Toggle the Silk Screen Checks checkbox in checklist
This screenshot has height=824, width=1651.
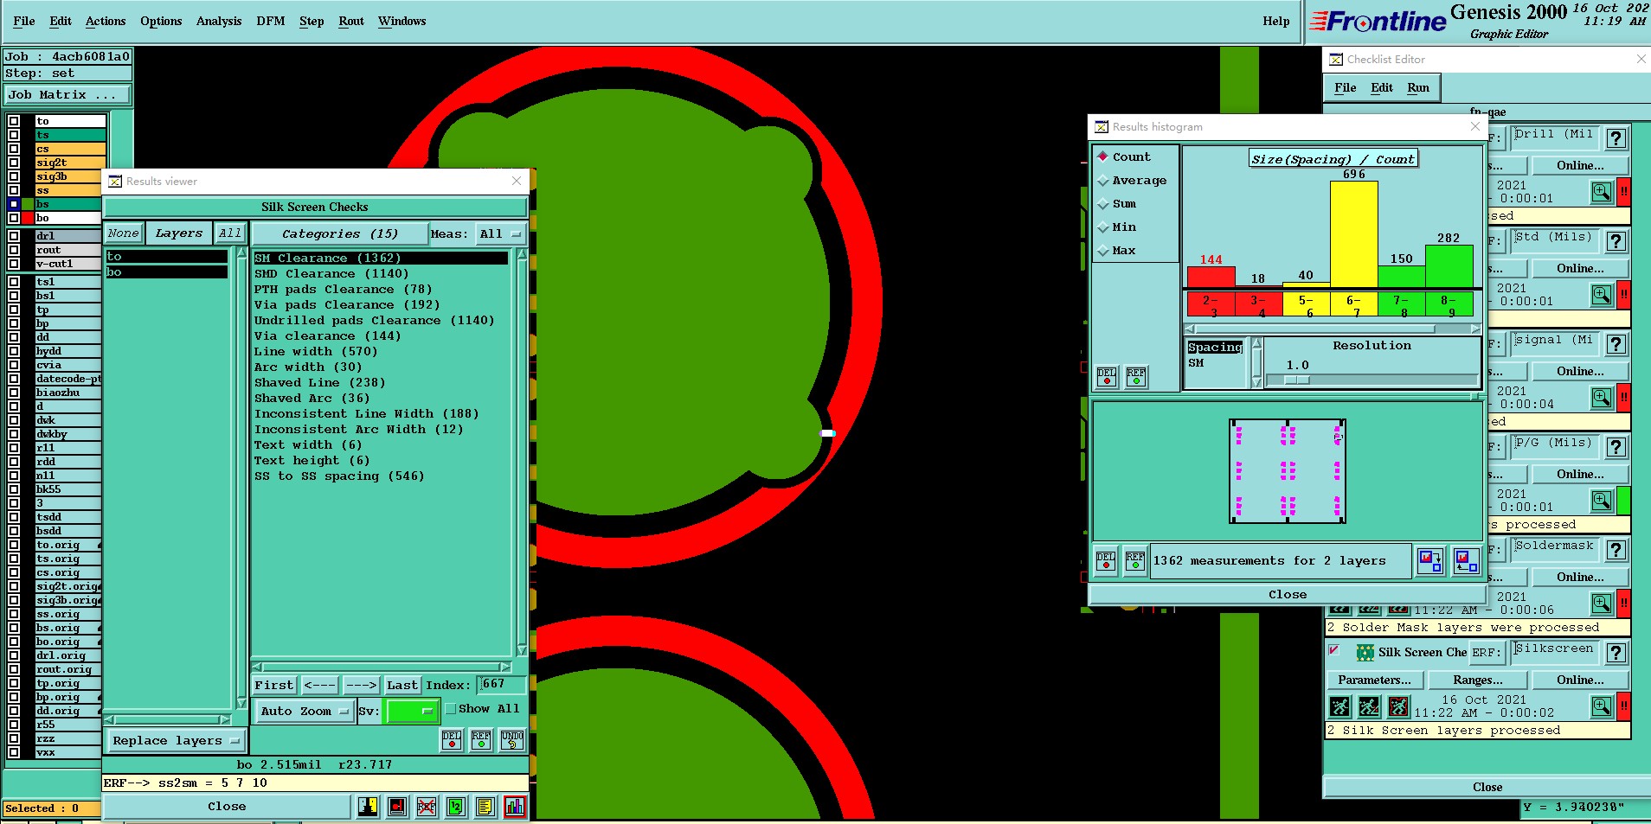[x=1333, y=650]
